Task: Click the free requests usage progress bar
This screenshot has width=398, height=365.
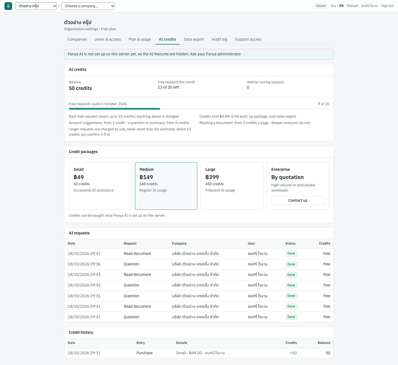Action: (199, 109)
